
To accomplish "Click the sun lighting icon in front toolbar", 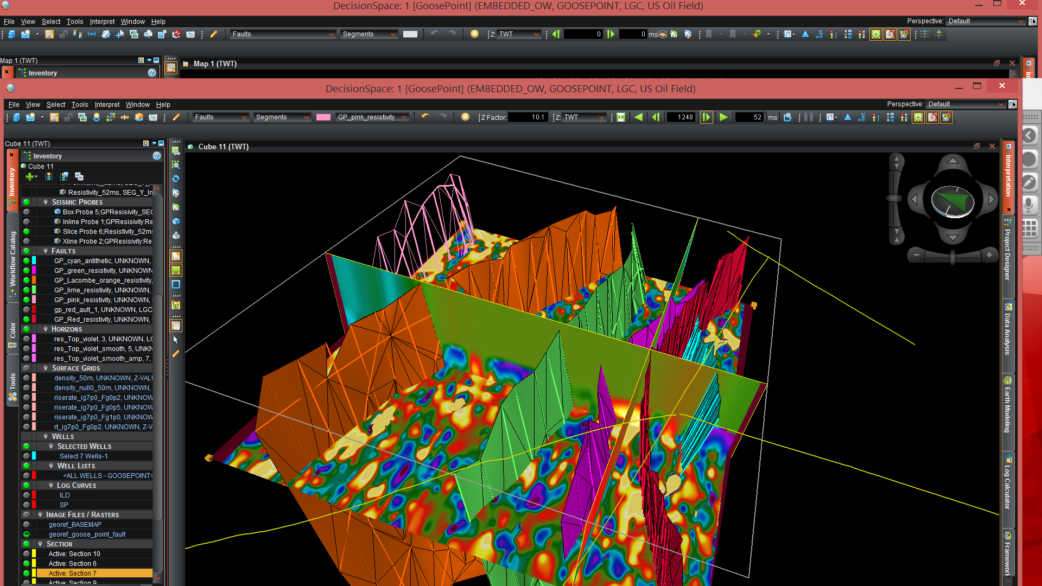I will (x=465, y=117).
